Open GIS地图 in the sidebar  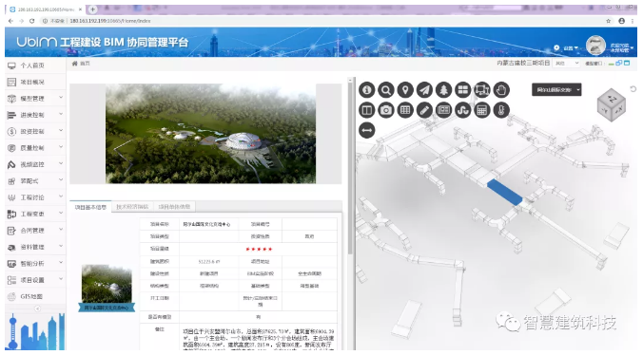click(35, 296)
